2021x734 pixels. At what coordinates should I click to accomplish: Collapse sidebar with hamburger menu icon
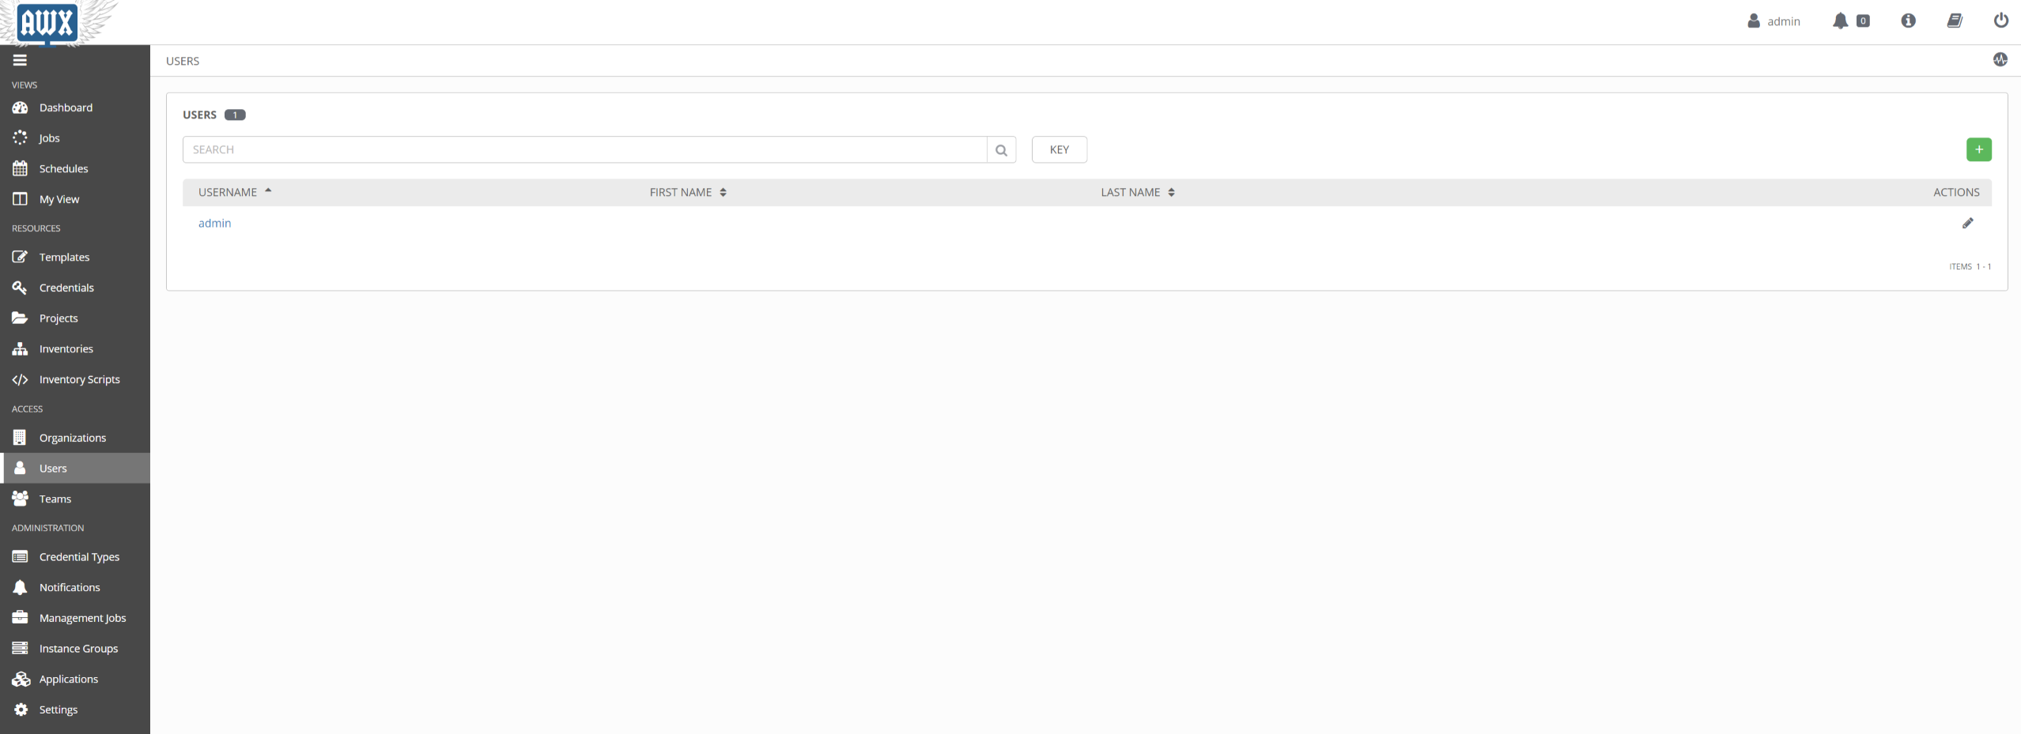point(20,60)
